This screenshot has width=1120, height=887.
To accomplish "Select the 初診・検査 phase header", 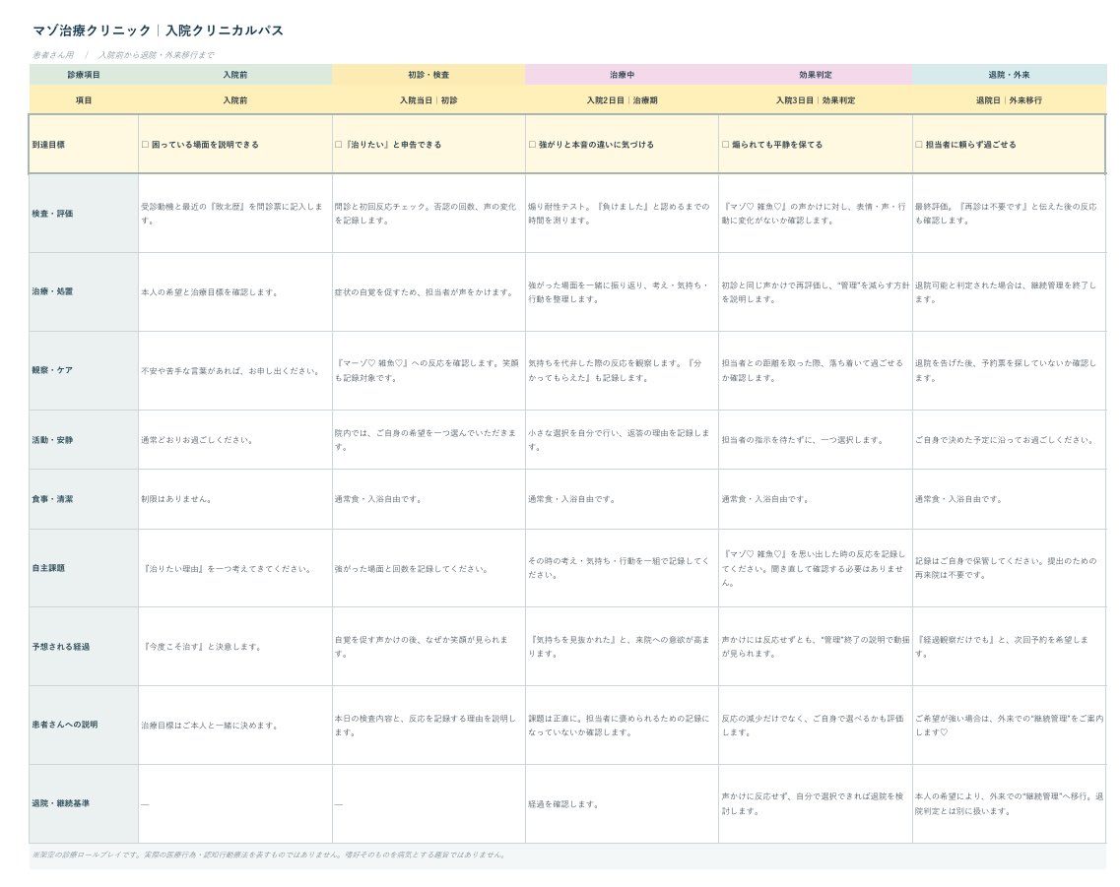I will pyautogui.click(x=428, y=75).
